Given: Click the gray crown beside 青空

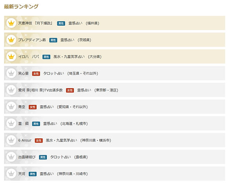Looking at the screenshot, I should (11, 107).
